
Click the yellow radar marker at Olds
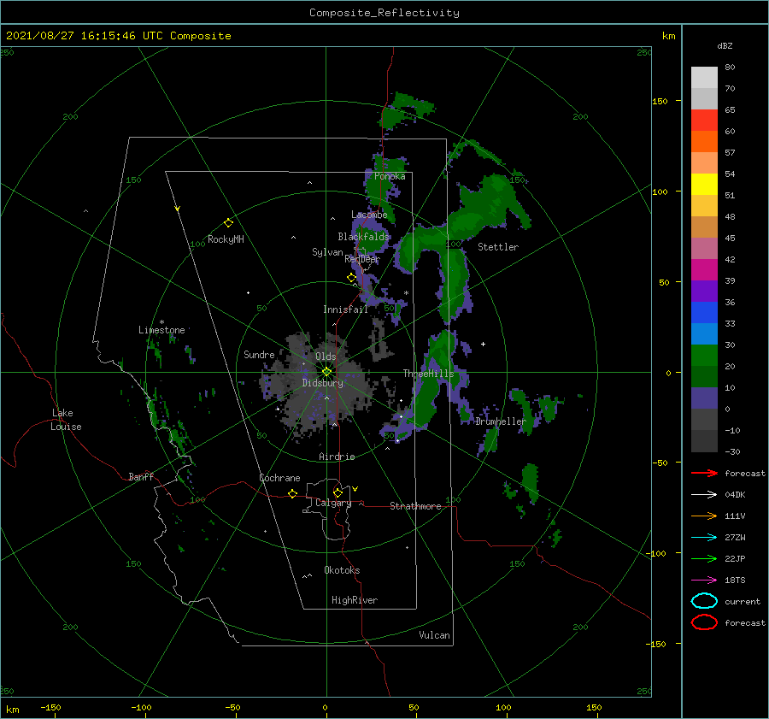(326, 372)
